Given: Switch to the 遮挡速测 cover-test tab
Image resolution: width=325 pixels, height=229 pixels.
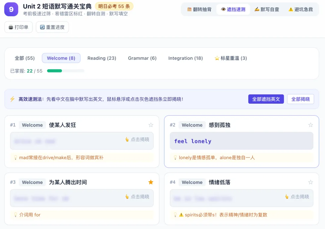Looking at the screenshot, I should point(233,9).
